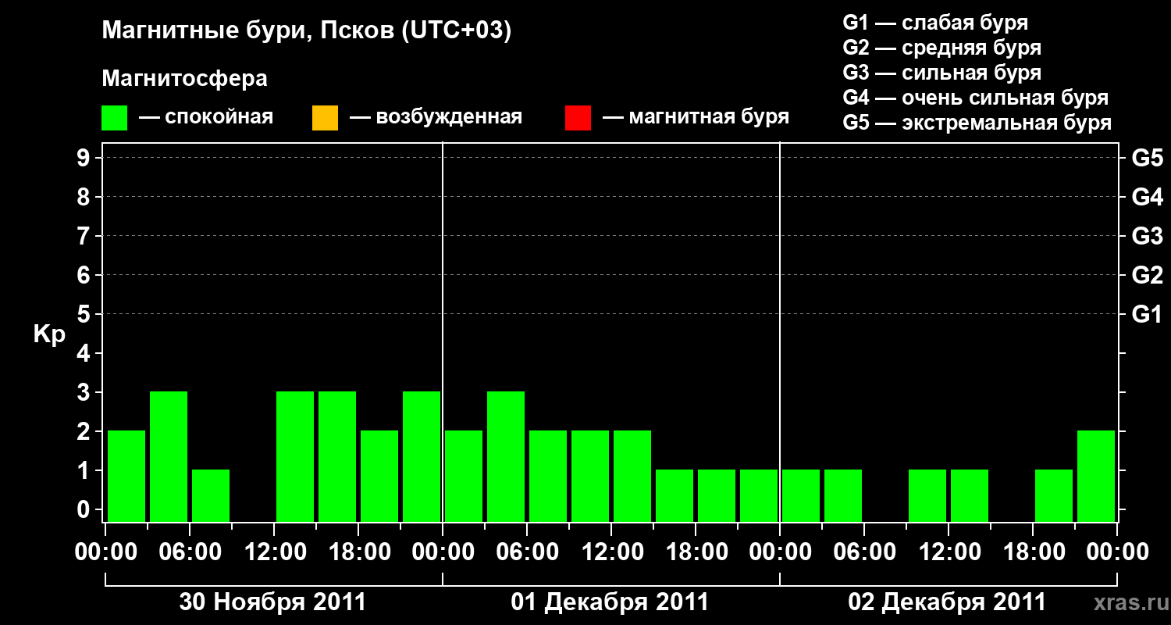This screenshot has width=1171, height=625.
Task: Click the 02 Декабря 03:00–06:00 bar
Action: click(x=843, y=495)
